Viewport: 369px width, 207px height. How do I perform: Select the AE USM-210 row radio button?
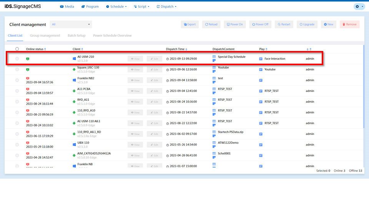click(17, 59)
